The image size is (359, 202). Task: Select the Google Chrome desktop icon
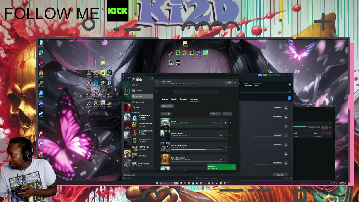click(x=41, y=74)
